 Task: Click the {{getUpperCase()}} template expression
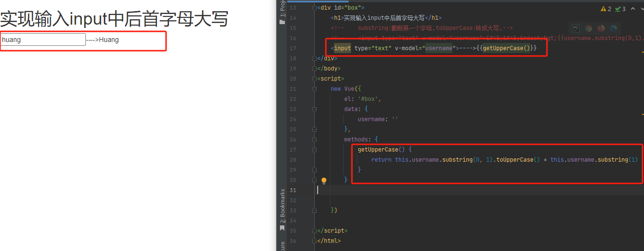click(506, 48)
